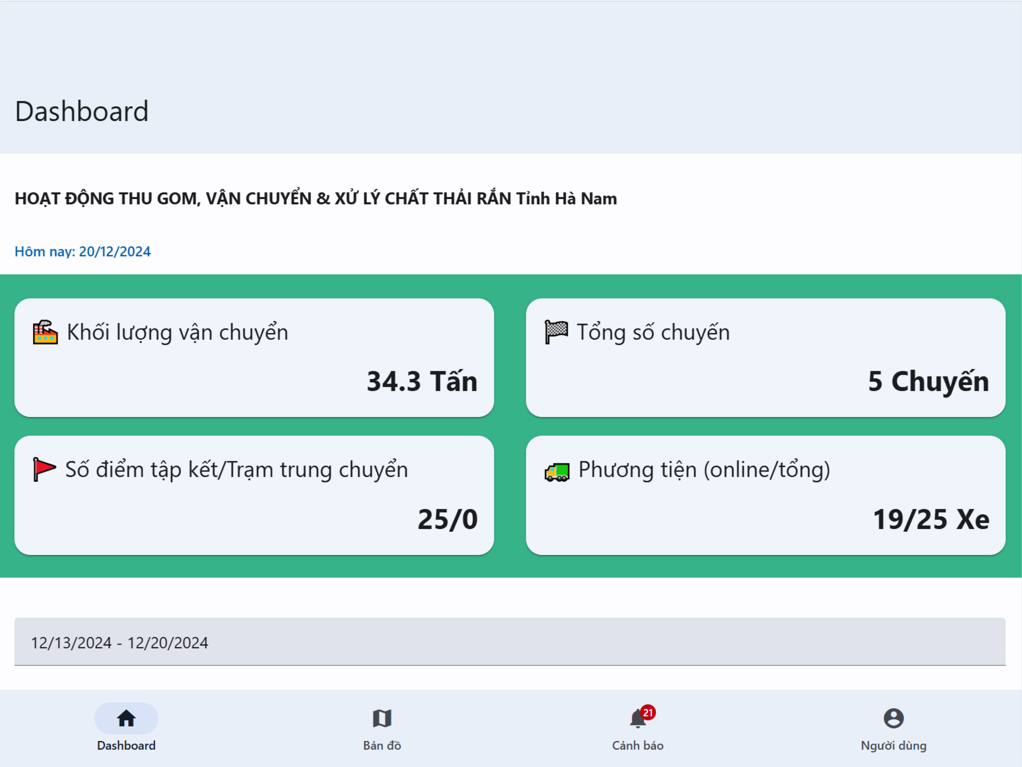Open the Người dùng profile icon
Image resolution: width=1022 pixels, height=767 pixels.
(x=894, y=718)
